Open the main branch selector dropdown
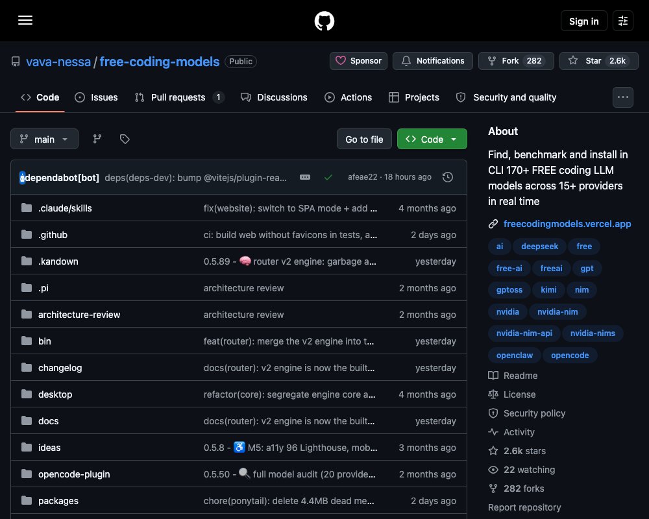 pos(44,139)
